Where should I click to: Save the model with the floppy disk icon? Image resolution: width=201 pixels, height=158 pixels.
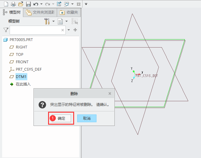pos(28,4)
